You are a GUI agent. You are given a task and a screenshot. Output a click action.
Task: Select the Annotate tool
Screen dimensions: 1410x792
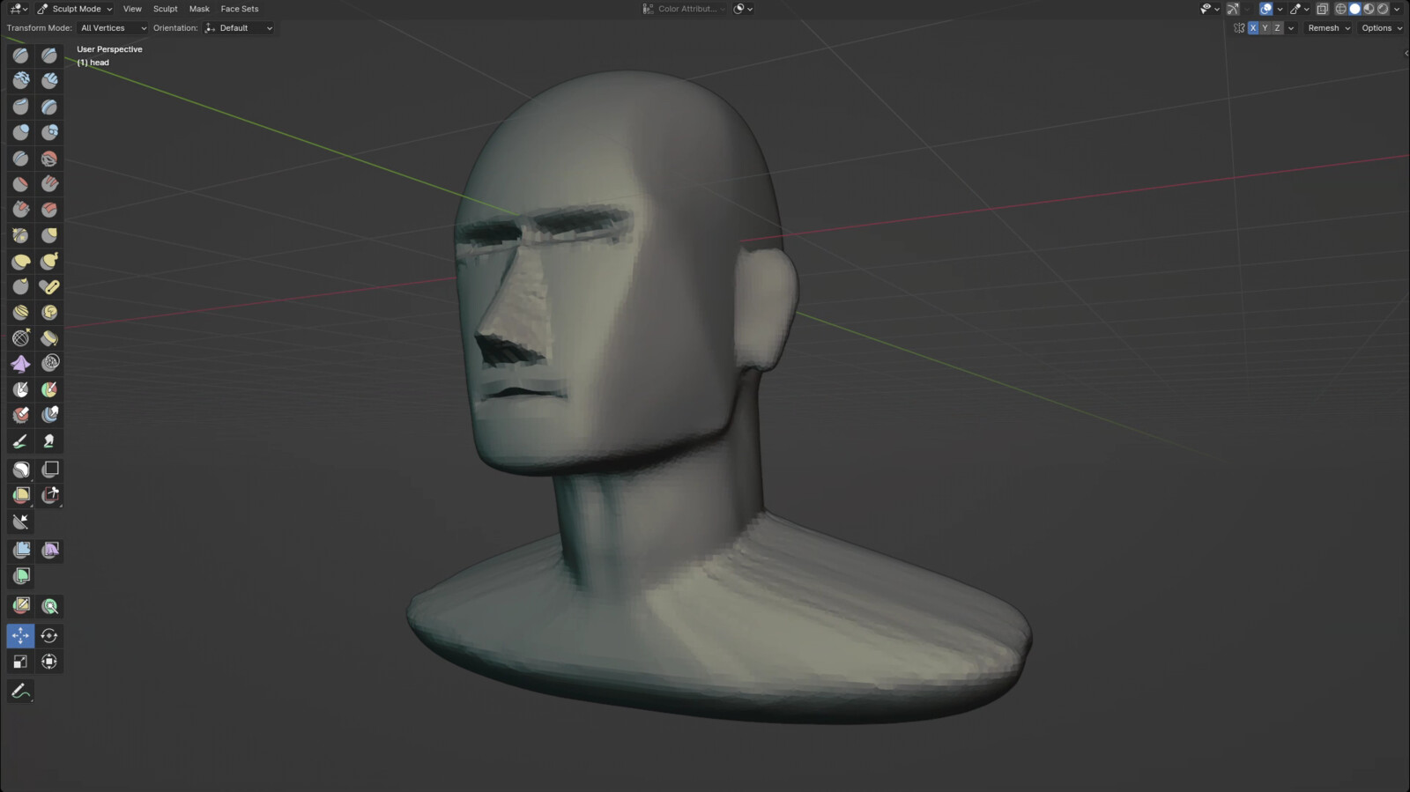tap(20, 692)
